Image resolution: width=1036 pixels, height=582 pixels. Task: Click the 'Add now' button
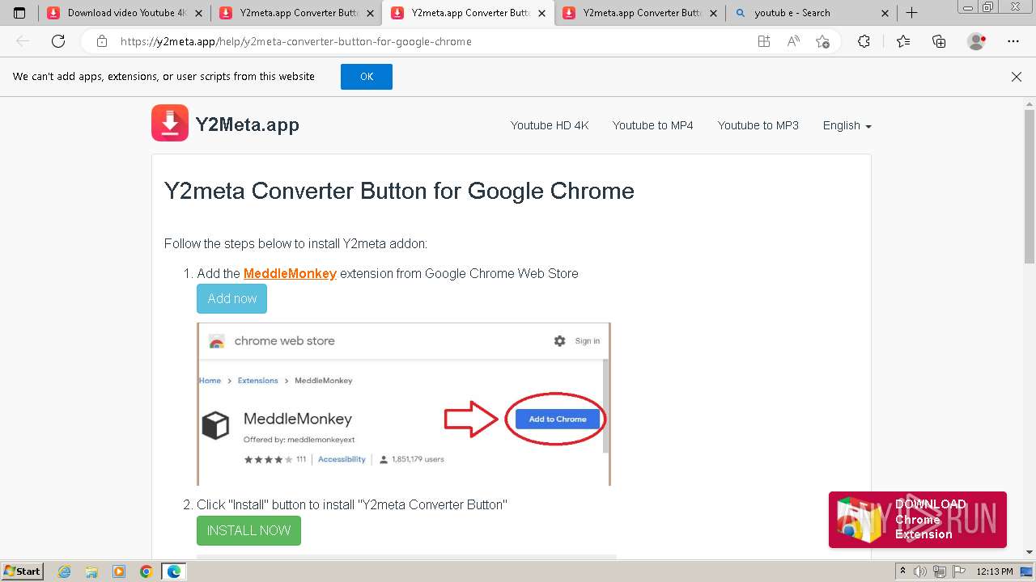tap(231, 298)
